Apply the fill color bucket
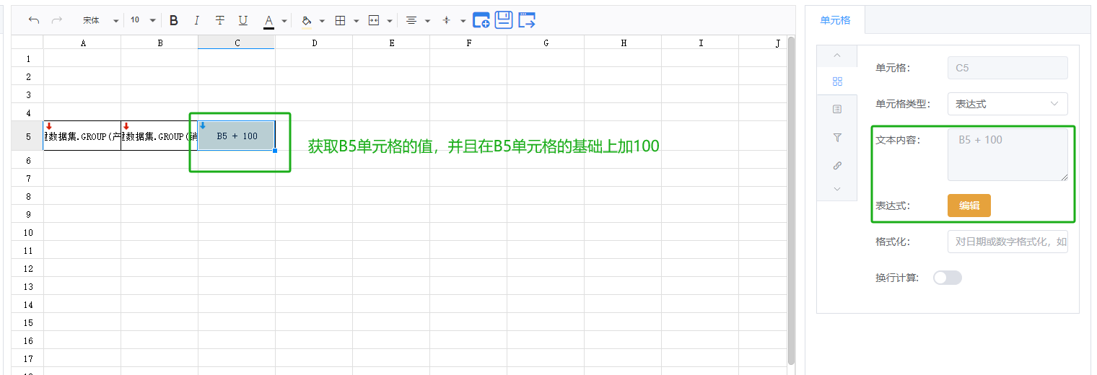The width and height of the screenshot is (1097, 375). pos(306,20)
